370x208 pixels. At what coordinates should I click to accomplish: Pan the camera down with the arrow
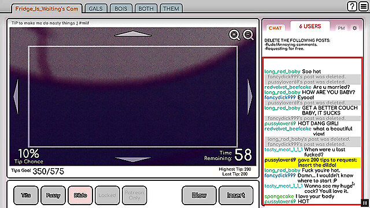(x=133, y=159)
